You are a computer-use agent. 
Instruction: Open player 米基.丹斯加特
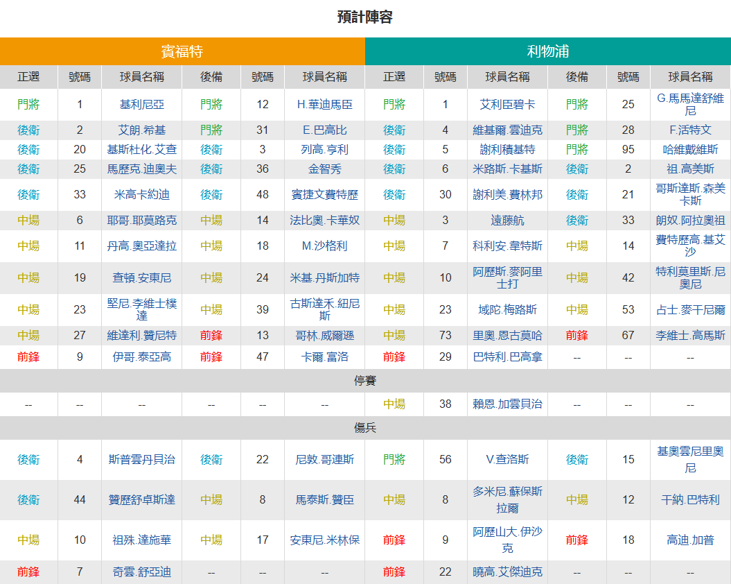click(x=325, y=277)
